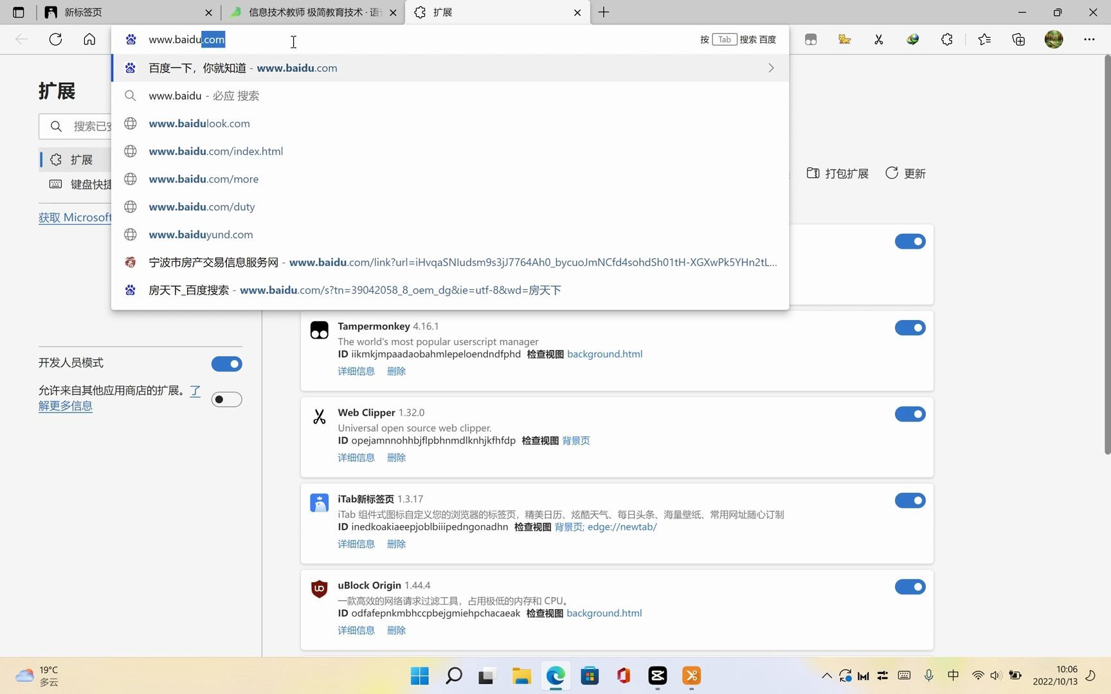Click the address bar URL field
The height and width of the screenshot is (694, 1111).
click(x=411, y=39)
